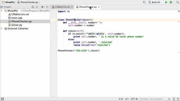Click the code inspection eye icon
180x101 pixels.
coord(179,11)
